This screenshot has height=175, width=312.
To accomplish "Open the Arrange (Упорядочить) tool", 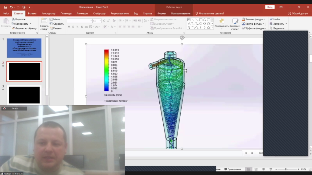I will click(222, 24).
